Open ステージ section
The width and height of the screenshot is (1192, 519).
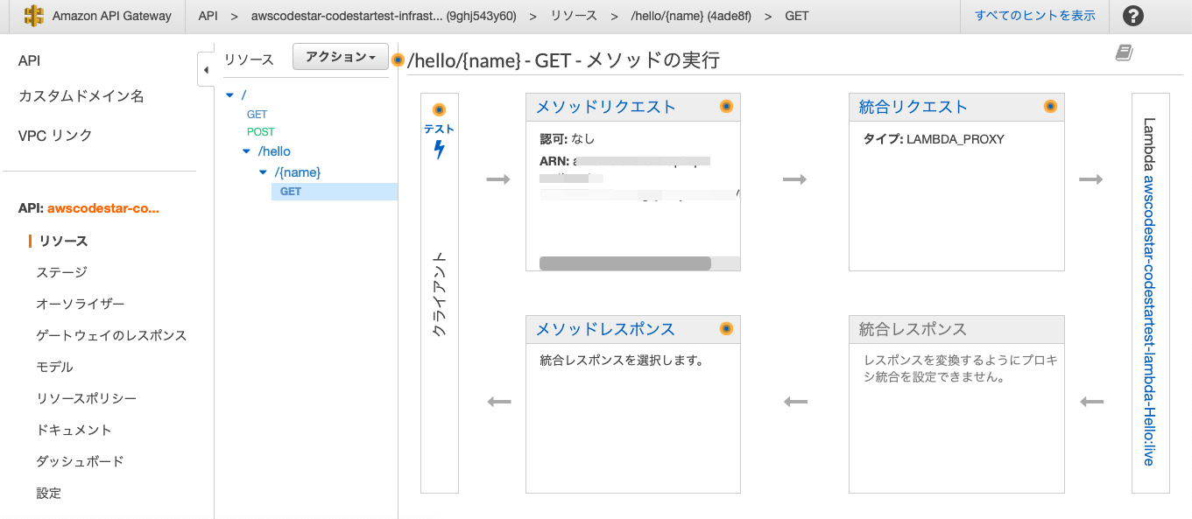pos(62,272)
